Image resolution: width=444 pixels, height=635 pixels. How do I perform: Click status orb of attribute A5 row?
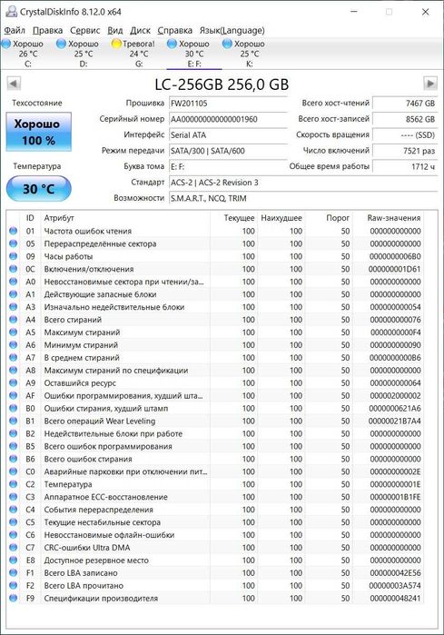tap(14, 332)
